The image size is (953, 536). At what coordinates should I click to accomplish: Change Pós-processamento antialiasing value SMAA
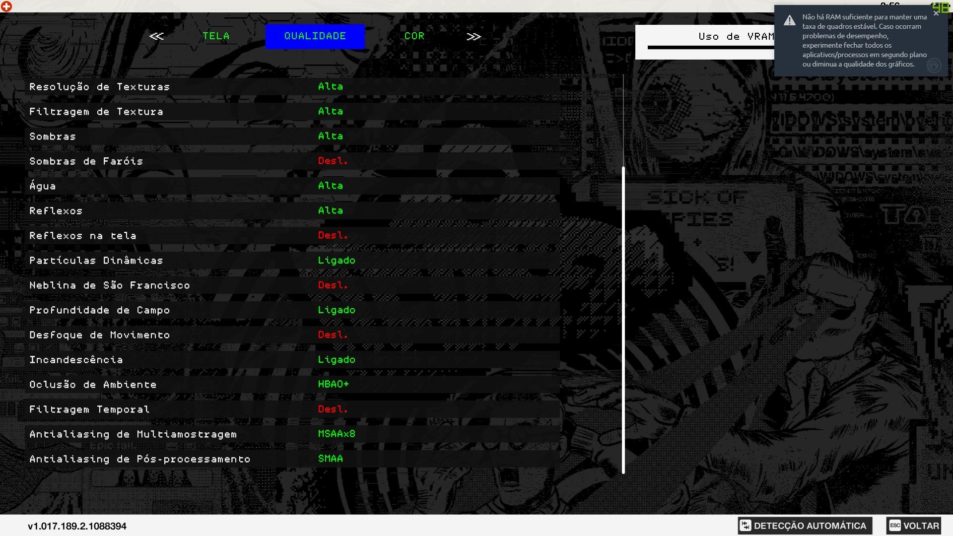331,459
